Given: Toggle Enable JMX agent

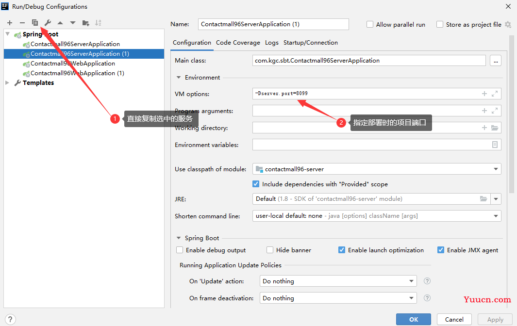Looking at the screenshot, I should (x=441, y=250).
